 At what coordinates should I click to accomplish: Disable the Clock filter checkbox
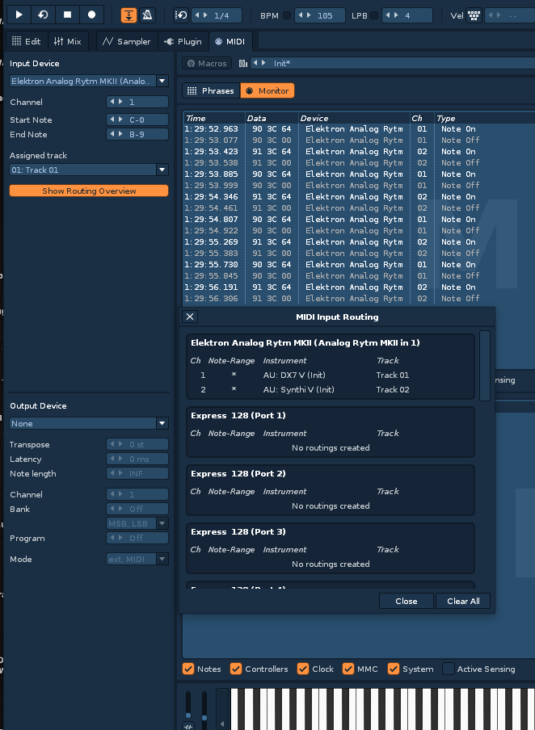coord(303,669)
